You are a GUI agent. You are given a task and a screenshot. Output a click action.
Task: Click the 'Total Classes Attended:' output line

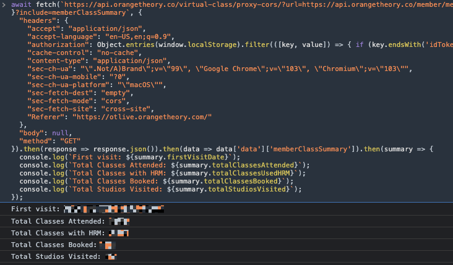pyautogui.click(x=226, y=221)
